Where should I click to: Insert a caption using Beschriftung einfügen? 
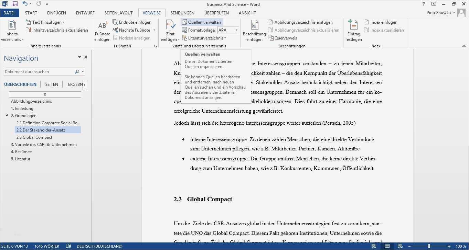(254, 31)
